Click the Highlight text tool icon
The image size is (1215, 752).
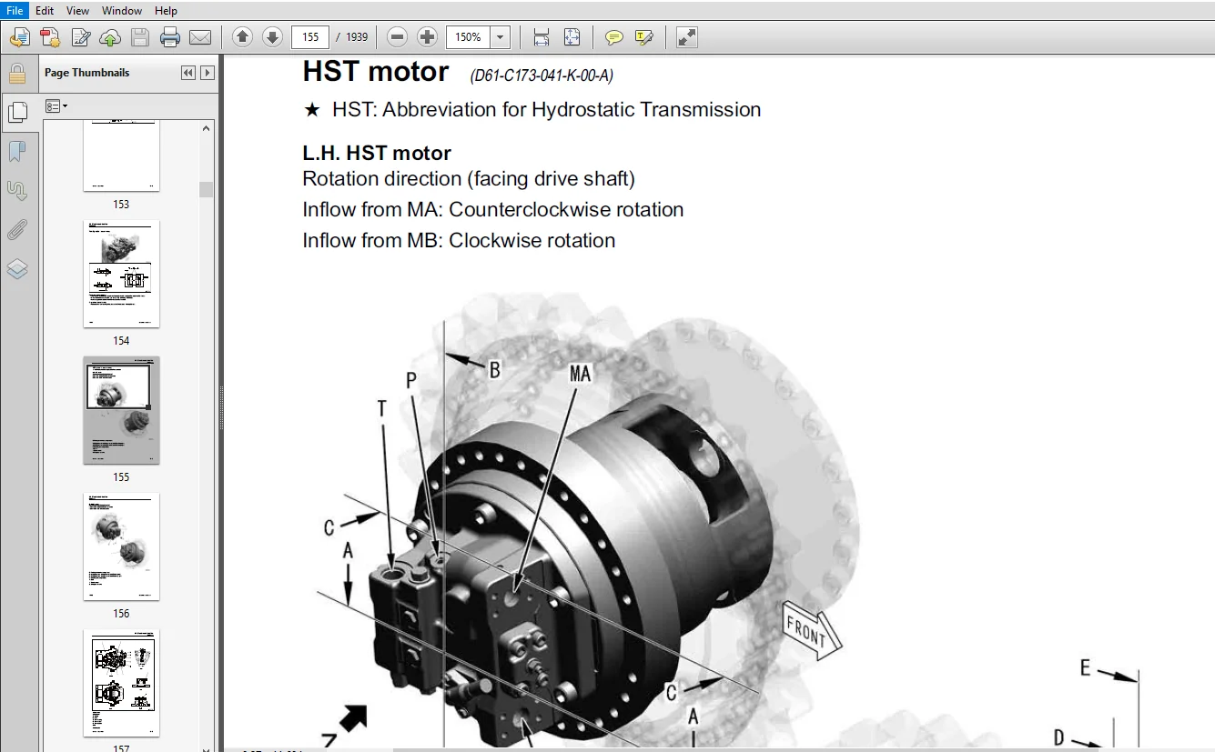[644, 37]
